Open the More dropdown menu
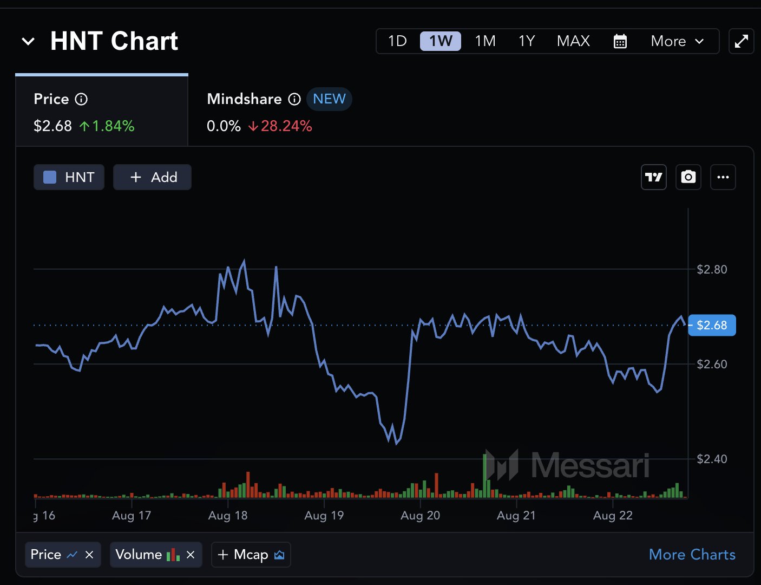Image resolution: width=761 pixels, height=585 pixels. pyautogui.click(x=678, y=41)
